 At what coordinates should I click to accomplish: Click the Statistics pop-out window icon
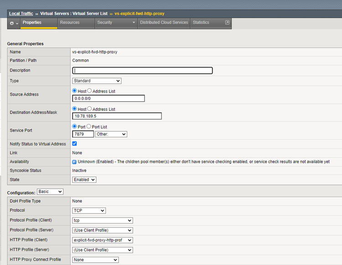(227, 22)
